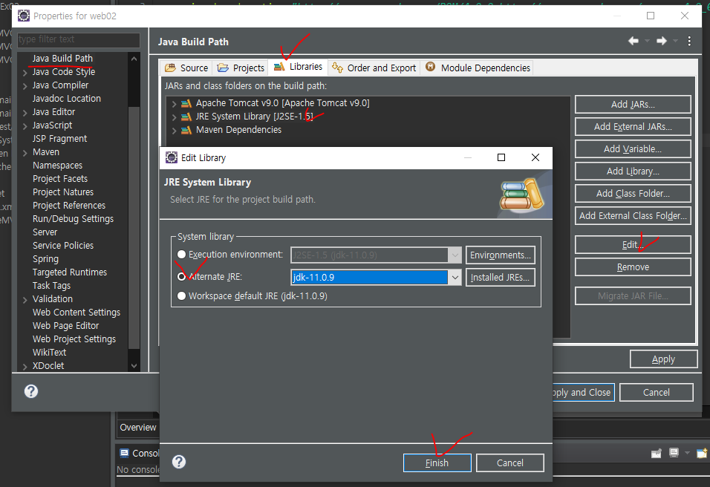The width and height of the screenshot is (710, 487).
Task: Expand Validation tree node
Action: [x=25, y=300]
